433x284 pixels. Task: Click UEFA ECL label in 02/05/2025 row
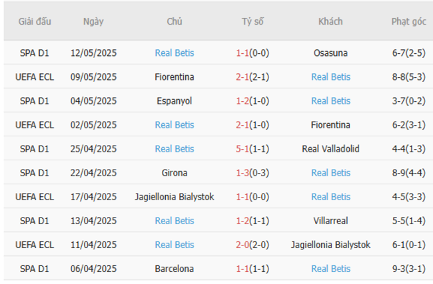pos(35,125)
